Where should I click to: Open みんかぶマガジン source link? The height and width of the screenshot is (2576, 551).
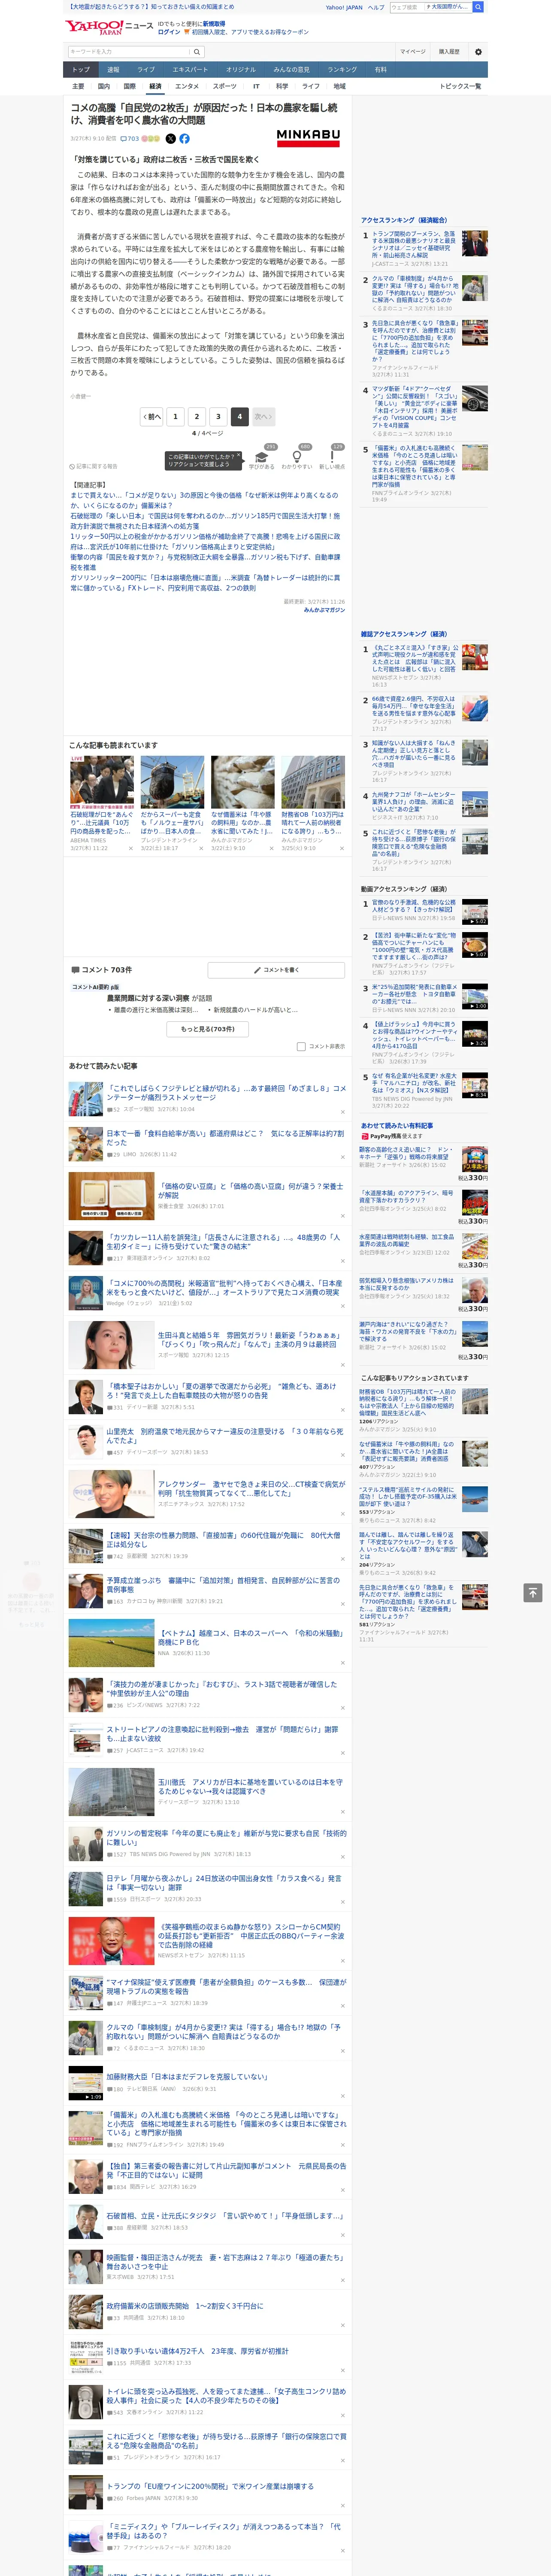[x=325, y=610]
